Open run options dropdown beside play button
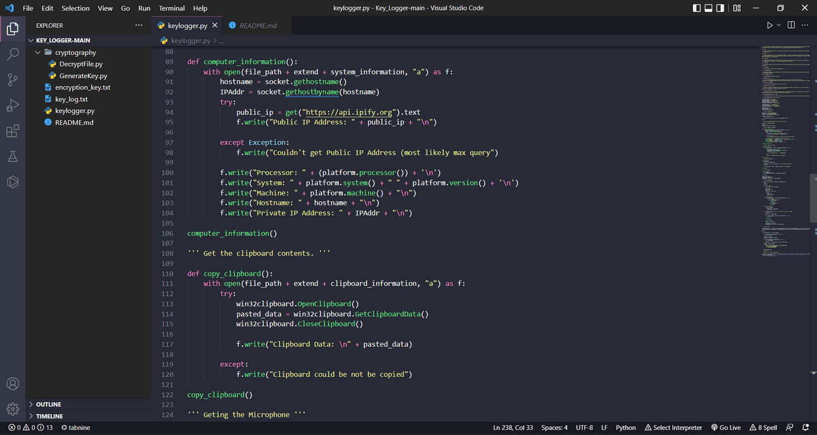817x435 pixels. [778, 25]
